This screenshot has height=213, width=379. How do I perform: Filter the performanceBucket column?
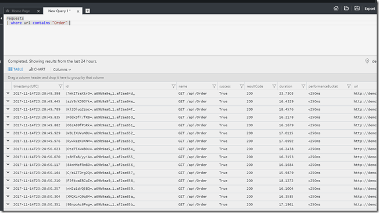[349, 86]
